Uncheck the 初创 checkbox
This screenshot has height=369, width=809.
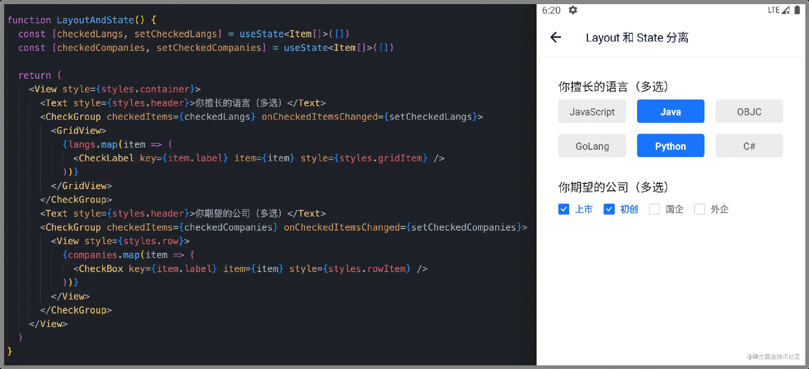click(609, 209)
